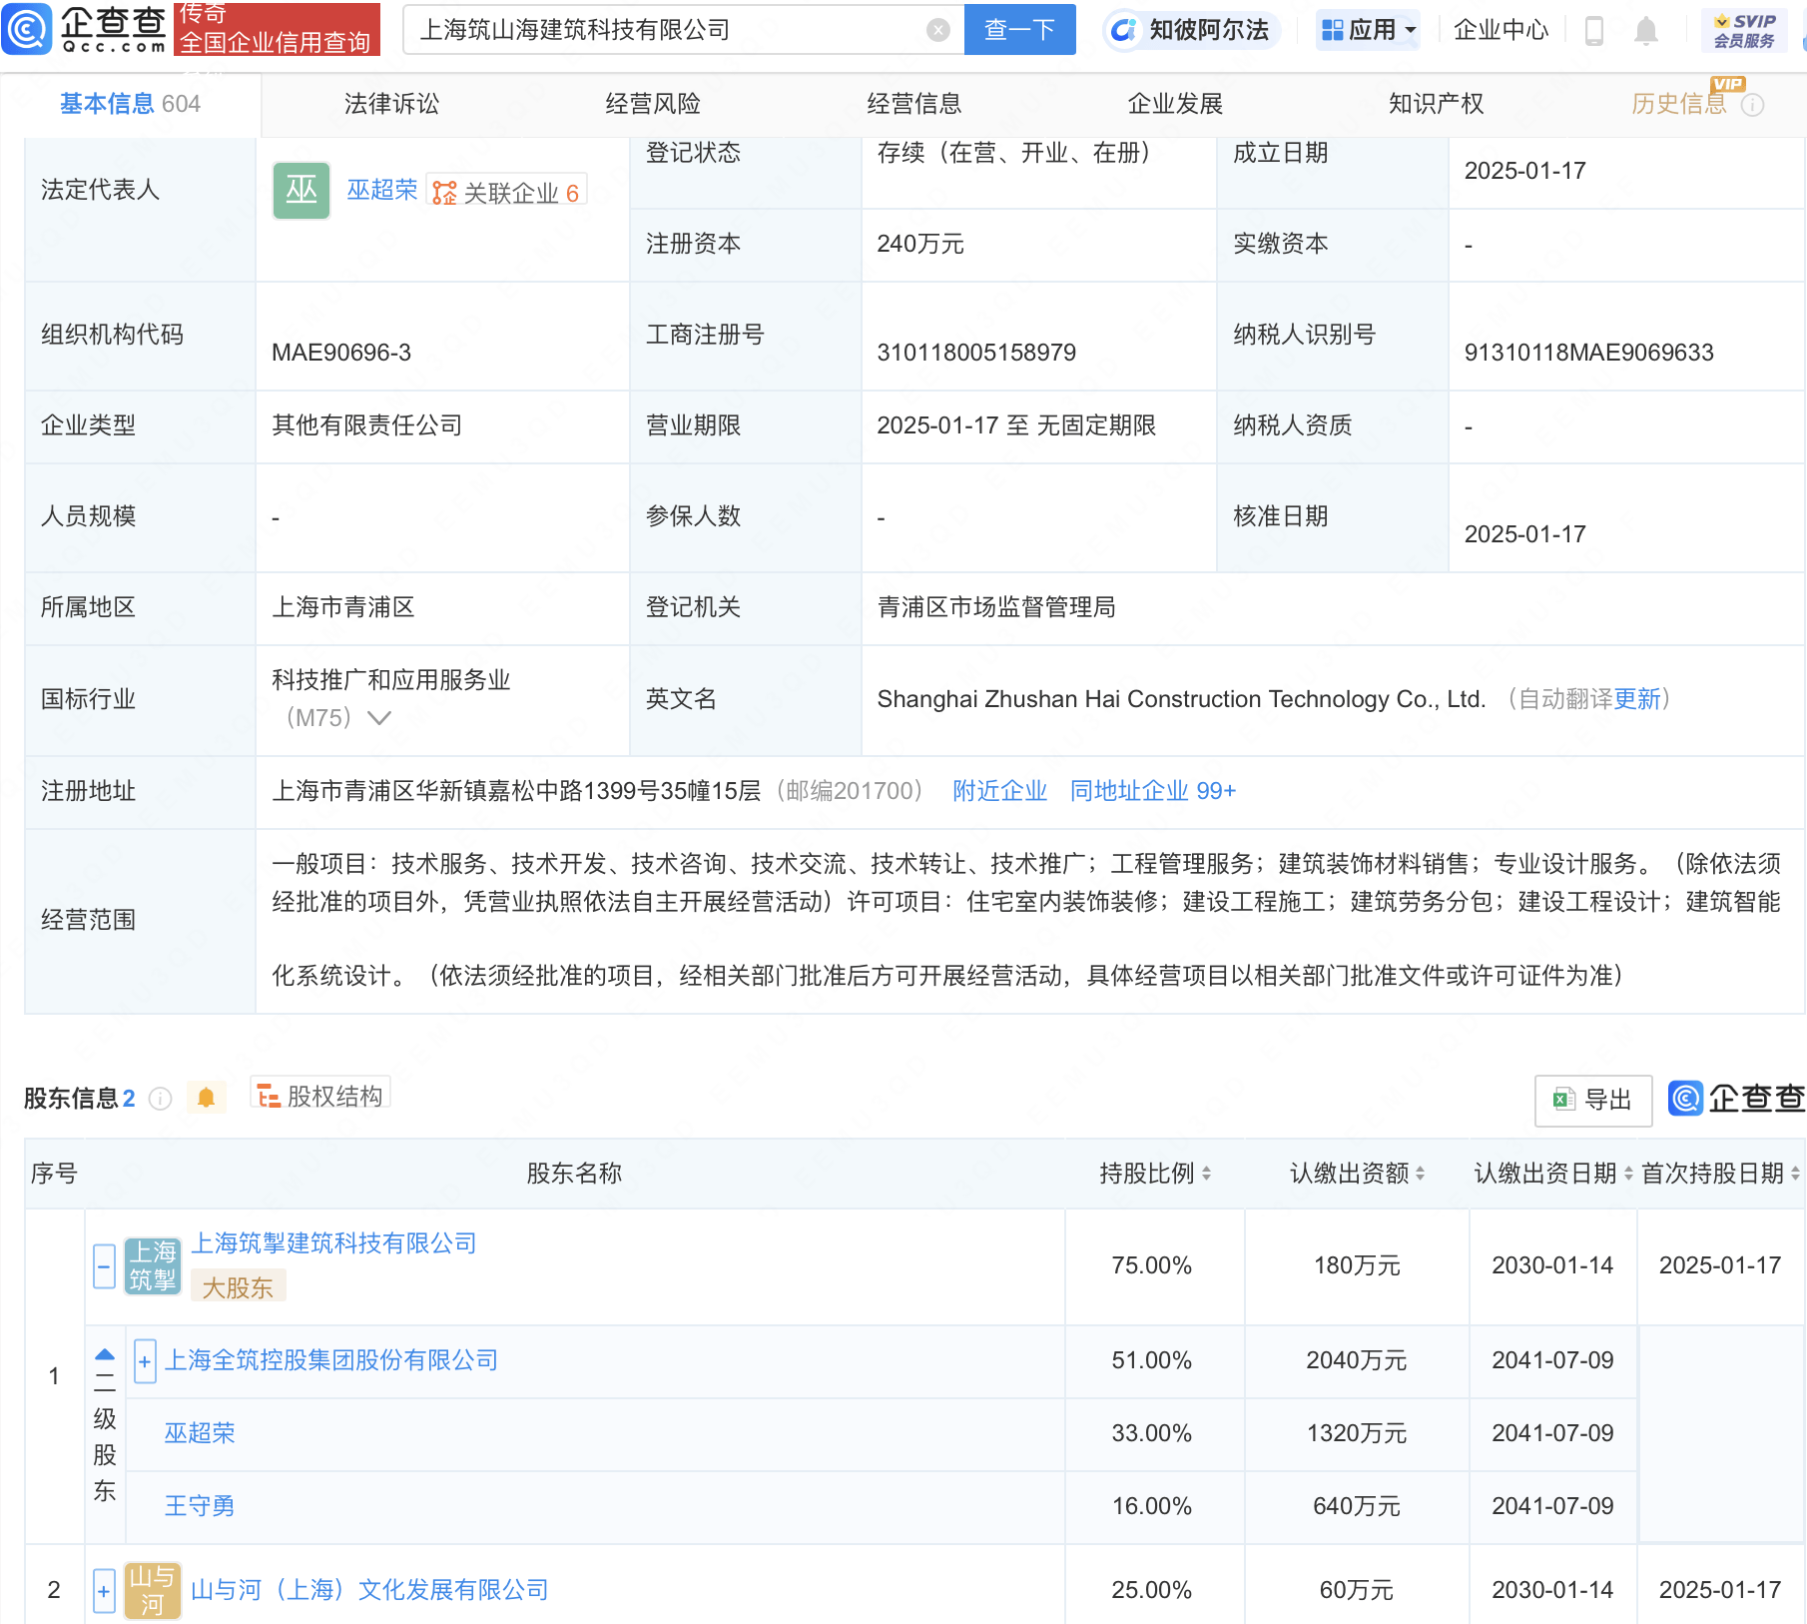
Task: Go to 企业中心
Action: (1500, 30)
